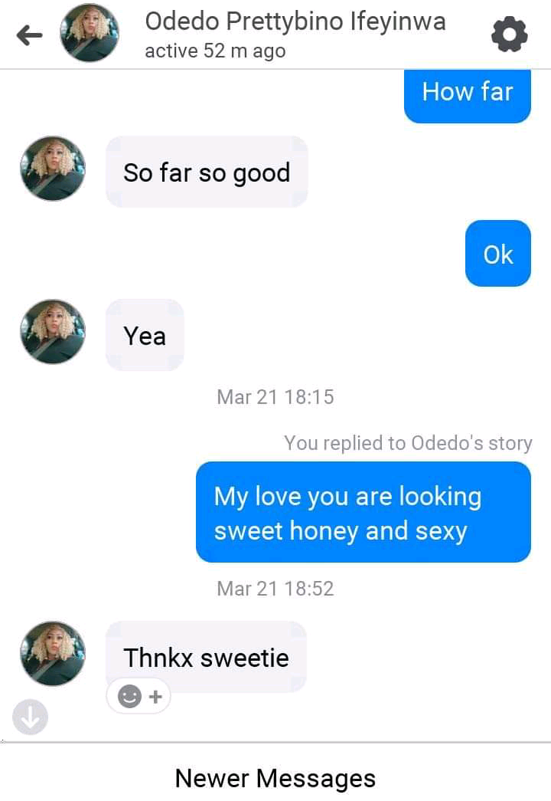551x801 pixels.
Task: Tap avatar beside "So far so good"
Action: (x=53, y=169)
